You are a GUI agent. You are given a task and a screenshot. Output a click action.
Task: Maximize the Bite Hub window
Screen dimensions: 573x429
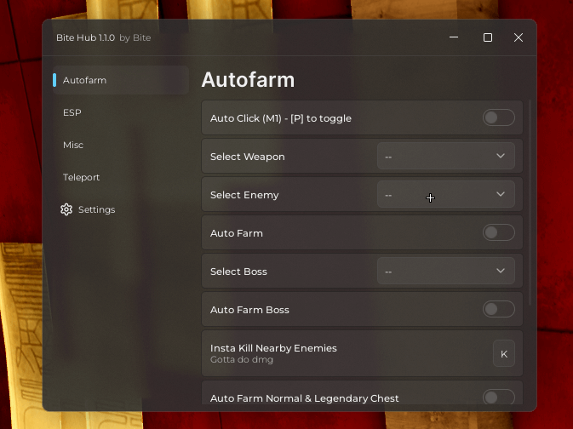(x=488, y=37)
